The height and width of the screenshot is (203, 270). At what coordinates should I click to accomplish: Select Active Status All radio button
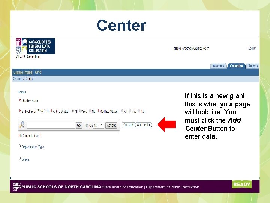[73, 111]
